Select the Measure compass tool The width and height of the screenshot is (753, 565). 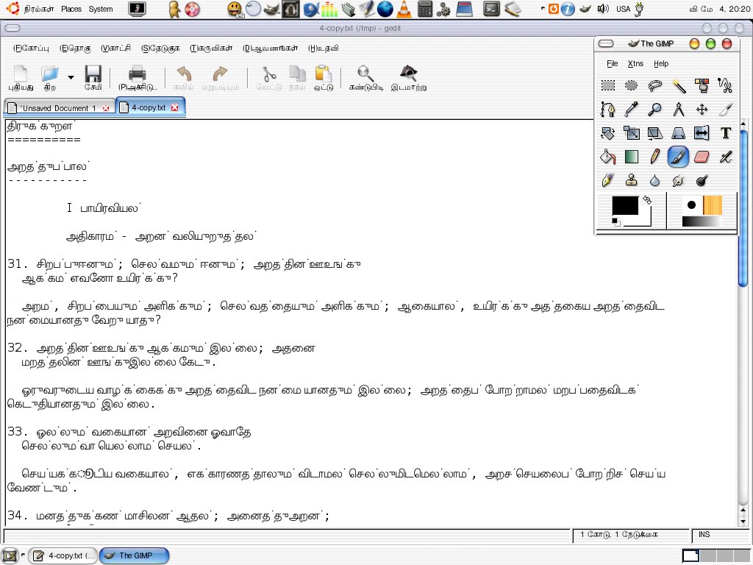click(679, 110)
